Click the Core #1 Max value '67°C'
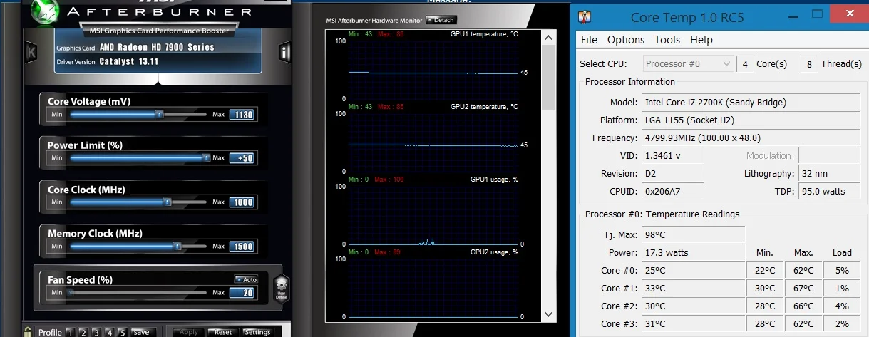Image resolution: width=869 pixels, height=337 pixels. 803,288
